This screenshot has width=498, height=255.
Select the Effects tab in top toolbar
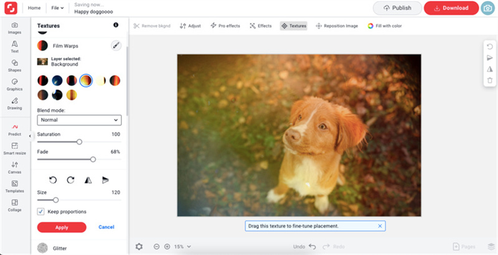261,26
